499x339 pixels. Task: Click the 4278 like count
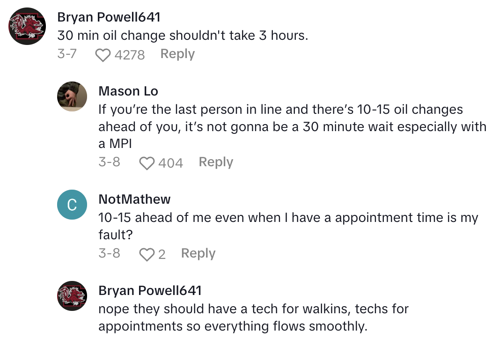click(x=130, y=55)
